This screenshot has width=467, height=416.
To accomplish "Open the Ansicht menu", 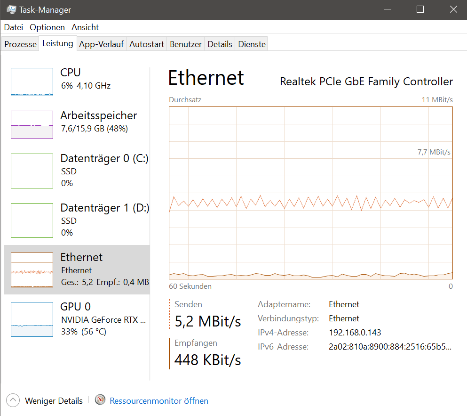I will [85, 27].
